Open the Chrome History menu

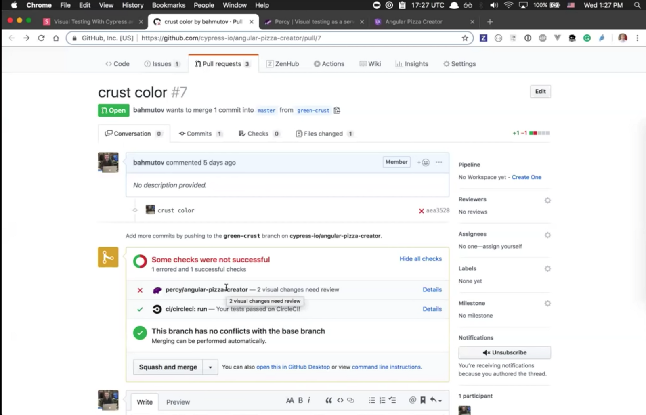tap(132, 5)
